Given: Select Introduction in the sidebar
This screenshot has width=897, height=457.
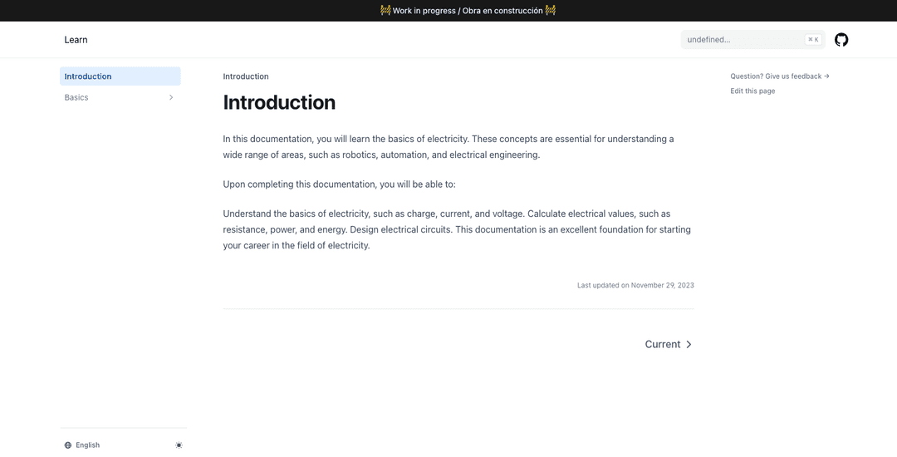Looking at the screenshot, I should 120,76.
